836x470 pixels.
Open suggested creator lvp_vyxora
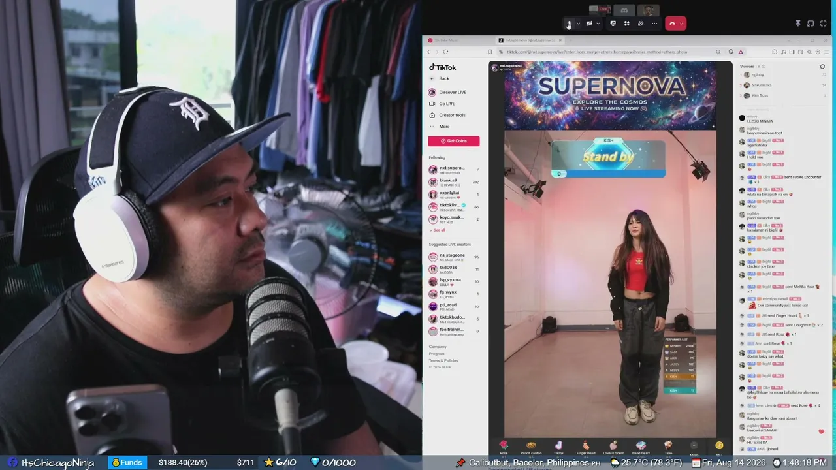tap(453, 281)
